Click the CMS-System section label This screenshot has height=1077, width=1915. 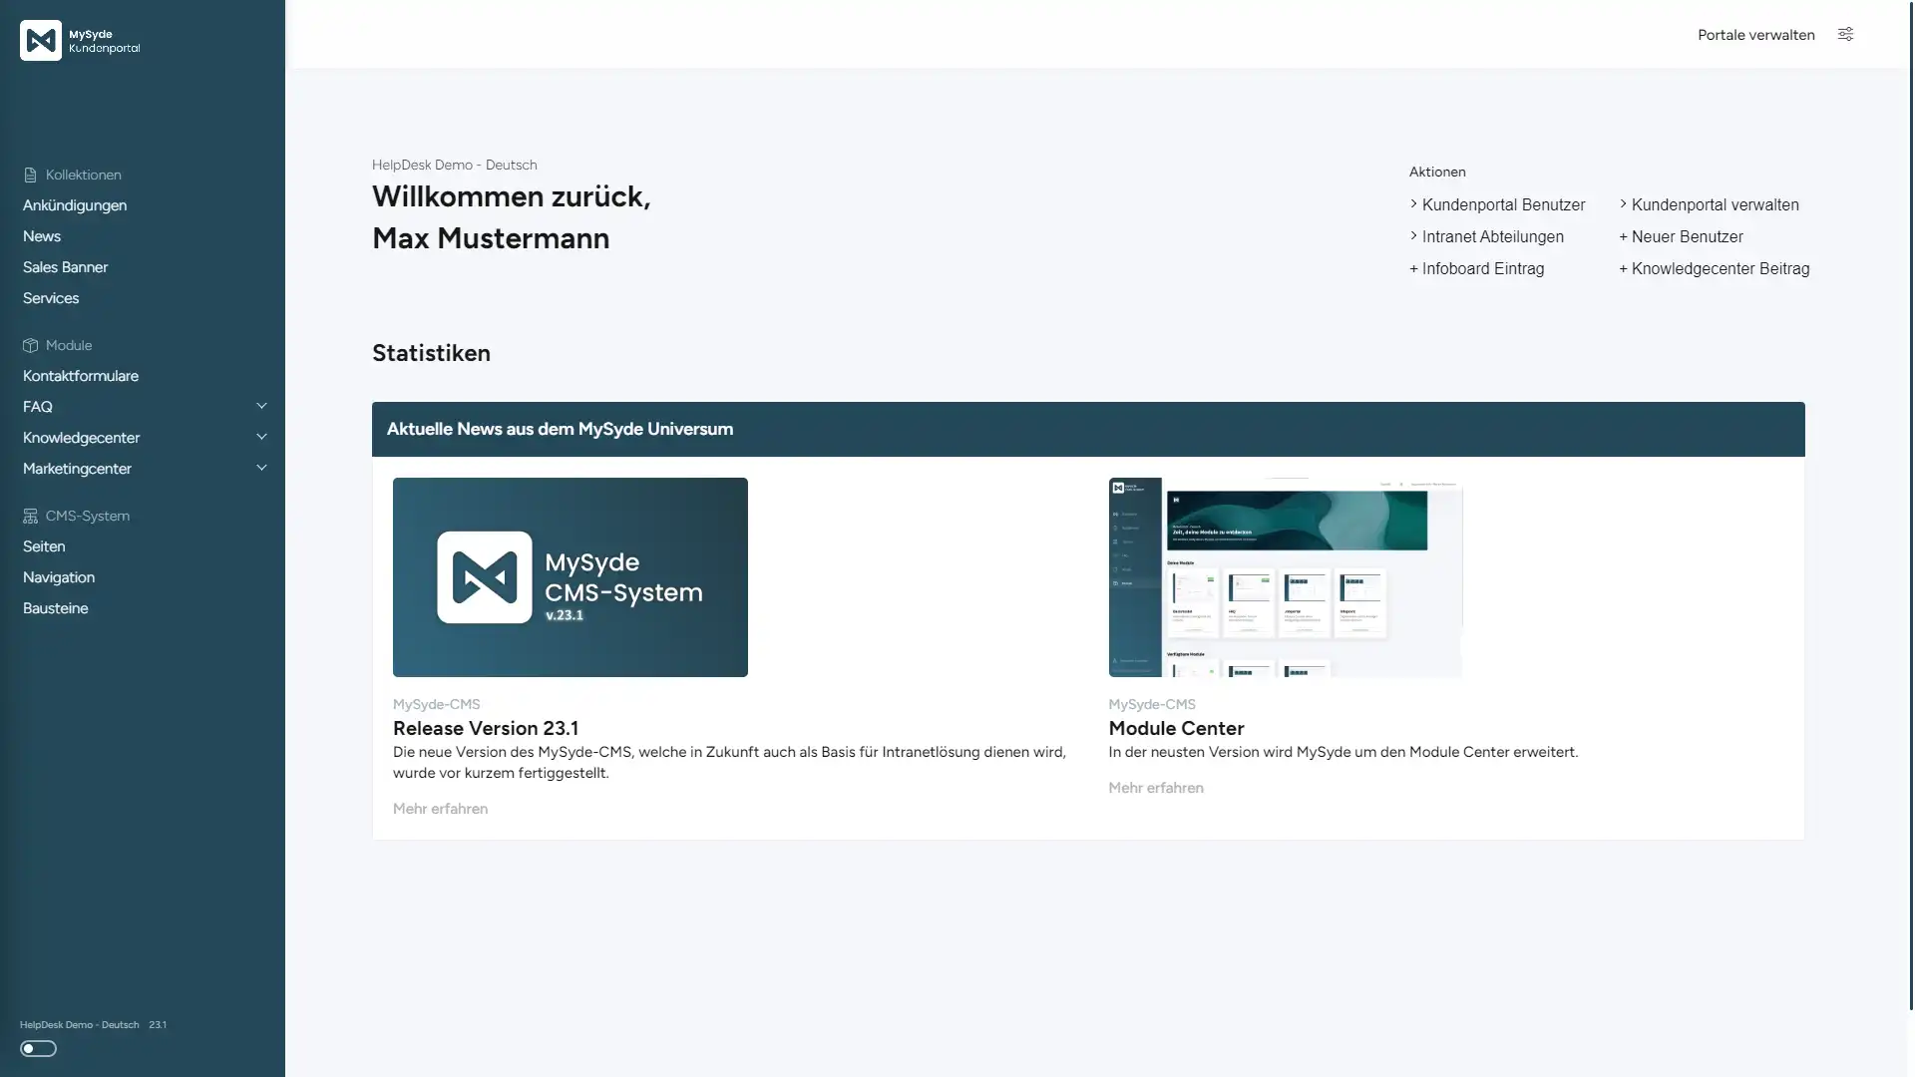[x=88, y=516]
